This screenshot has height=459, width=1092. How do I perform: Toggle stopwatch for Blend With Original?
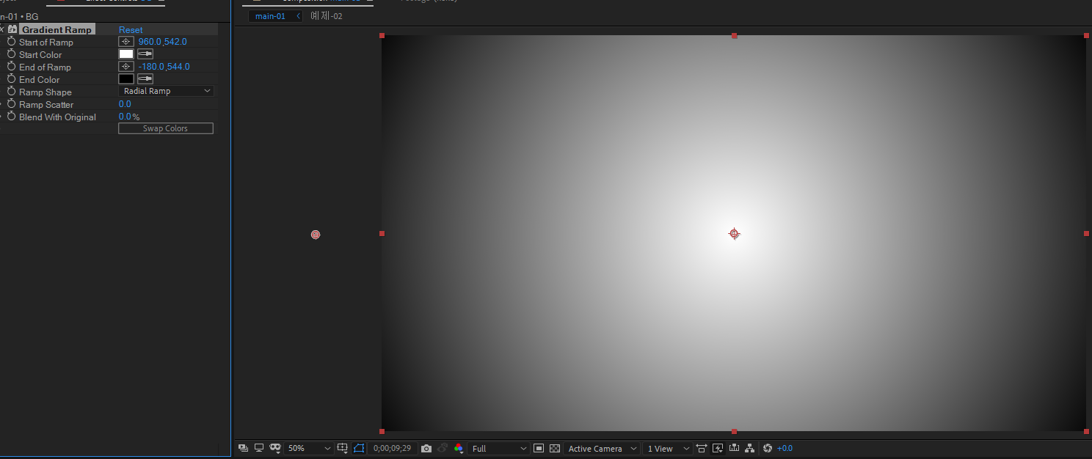click(x=12, y=117)
